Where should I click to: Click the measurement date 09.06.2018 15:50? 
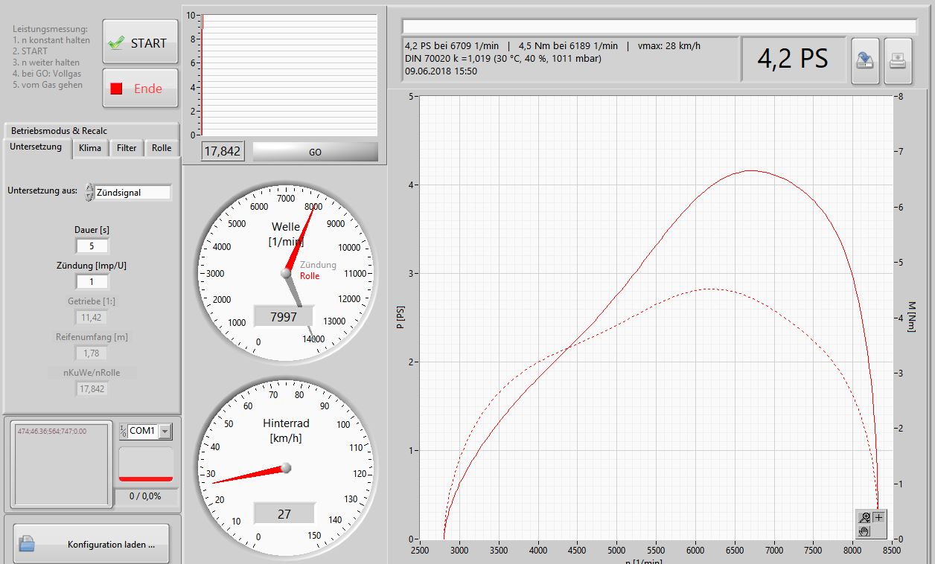pos(441,71)
